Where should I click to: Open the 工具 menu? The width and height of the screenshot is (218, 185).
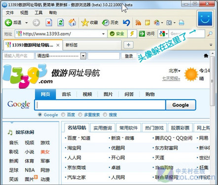coord(38,12)
